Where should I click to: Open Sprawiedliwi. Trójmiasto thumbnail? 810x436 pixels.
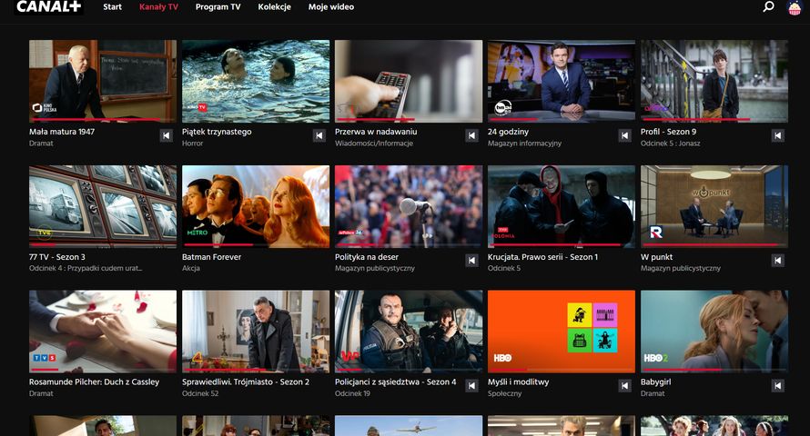pos(256,332)
